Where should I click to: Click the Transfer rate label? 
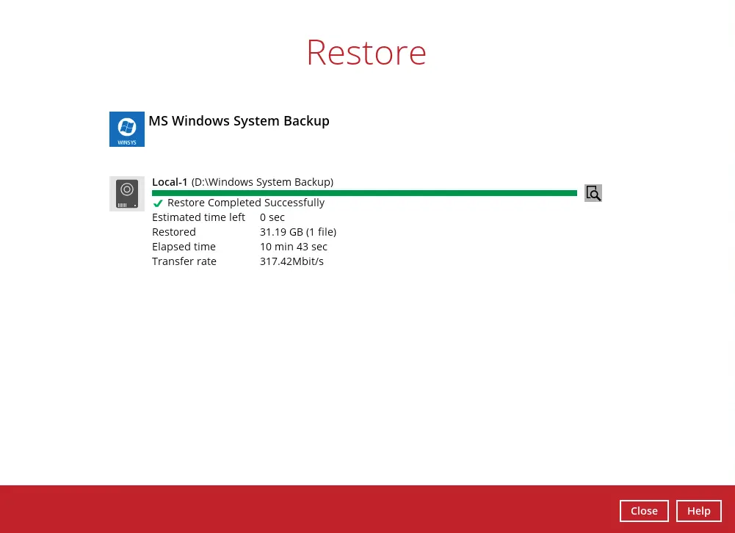tap(184, 261)
